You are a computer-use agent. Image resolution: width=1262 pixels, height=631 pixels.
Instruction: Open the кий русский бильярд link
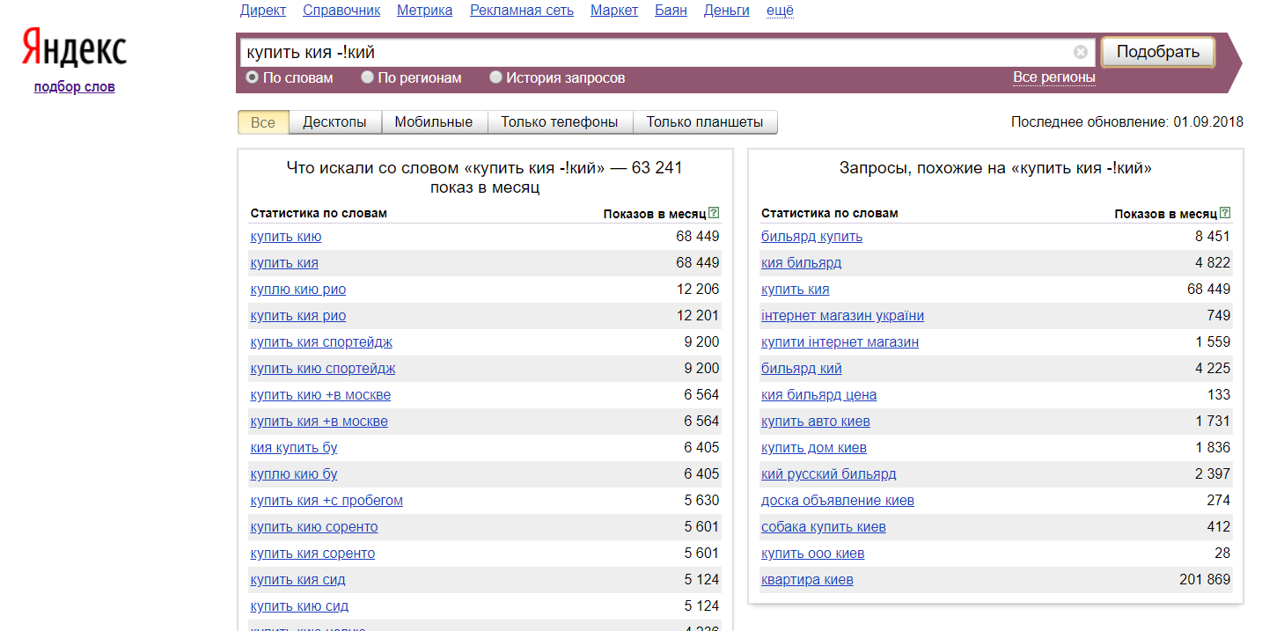pos(828,474)
